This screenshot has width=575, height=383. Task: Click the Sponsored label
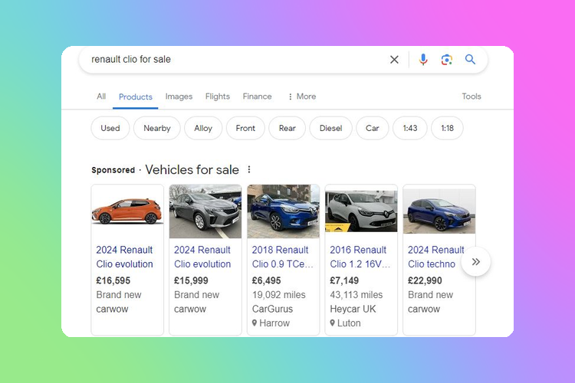[113, 170]
